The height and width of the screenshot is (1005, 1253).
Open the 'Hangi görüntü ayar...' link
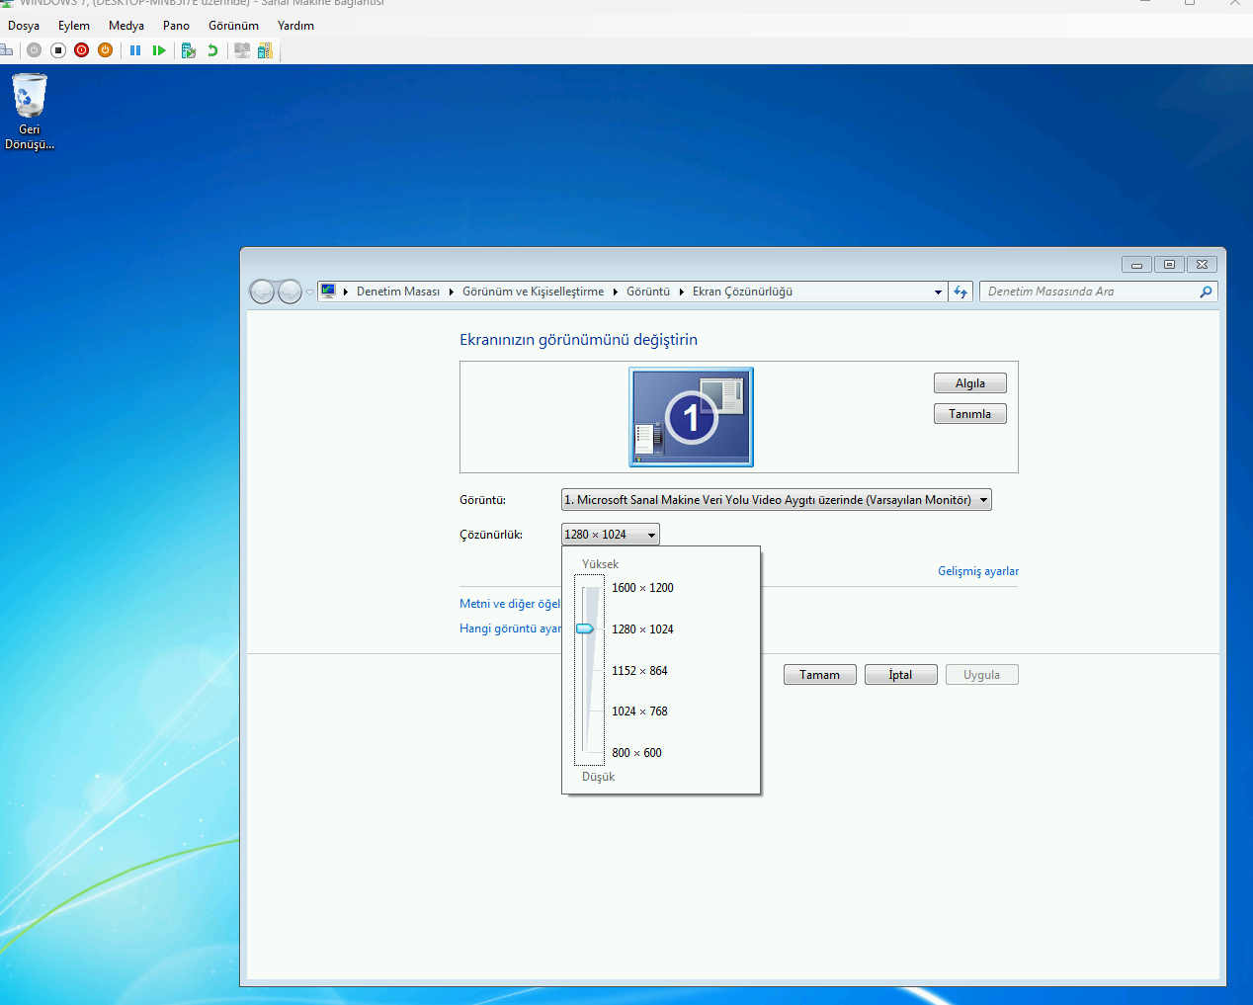click(x=510, y=628)
